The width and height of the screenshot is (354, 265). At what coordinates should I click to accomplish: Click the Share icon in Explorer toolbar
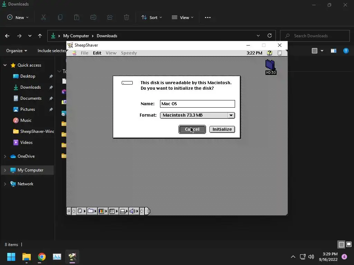pyautogui.click(x=110, y=17)
